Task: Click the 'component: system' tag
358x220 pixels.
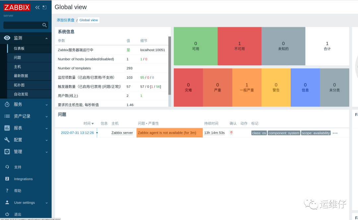Action: click(284, 133)
